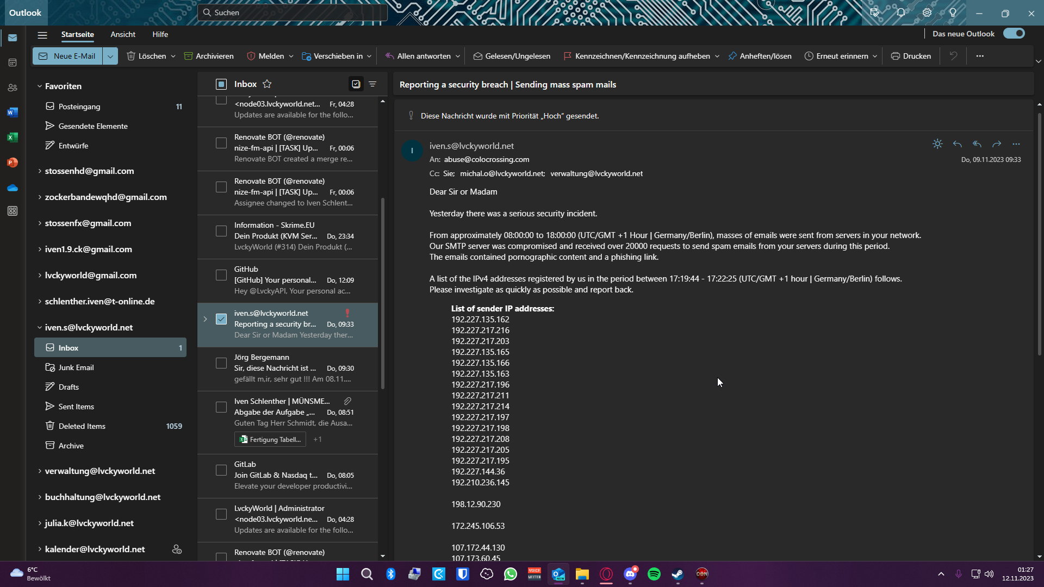1044x587 pixels.
Task: Open Settings gear in title bar
Action: pos(927,13)
